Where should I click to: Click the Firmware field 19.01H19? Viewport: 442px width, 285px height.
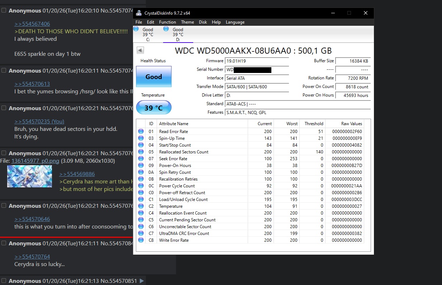257,61
